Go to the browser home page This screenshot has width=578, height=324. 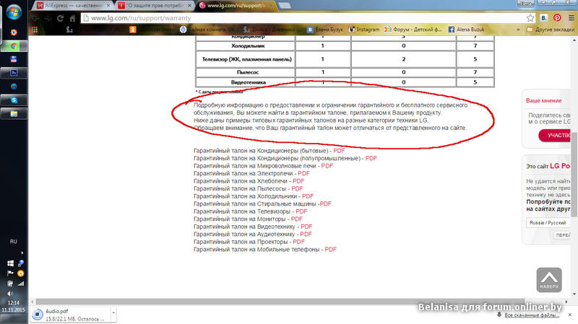tap(73, 18)
